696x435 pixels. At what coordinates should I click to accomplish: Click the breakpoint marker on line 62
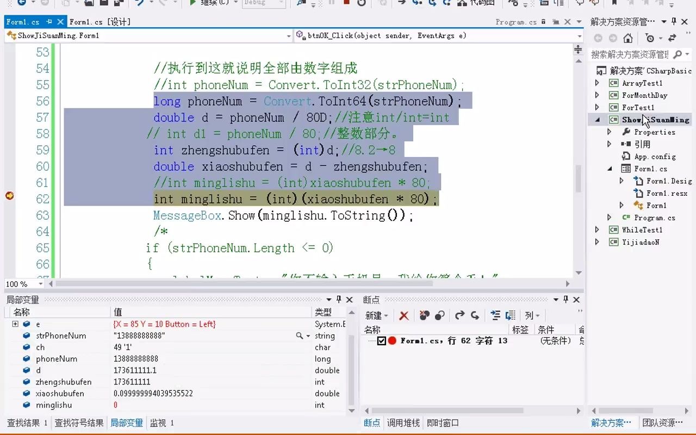9,196
